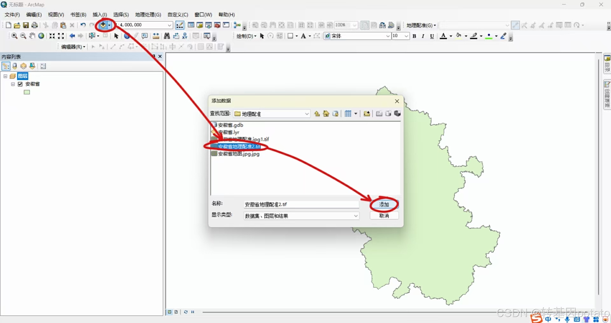Open the 自定义(C) menu
This screenshot has height=323, width=611.
pyautogui.click(x=178, y=15)
